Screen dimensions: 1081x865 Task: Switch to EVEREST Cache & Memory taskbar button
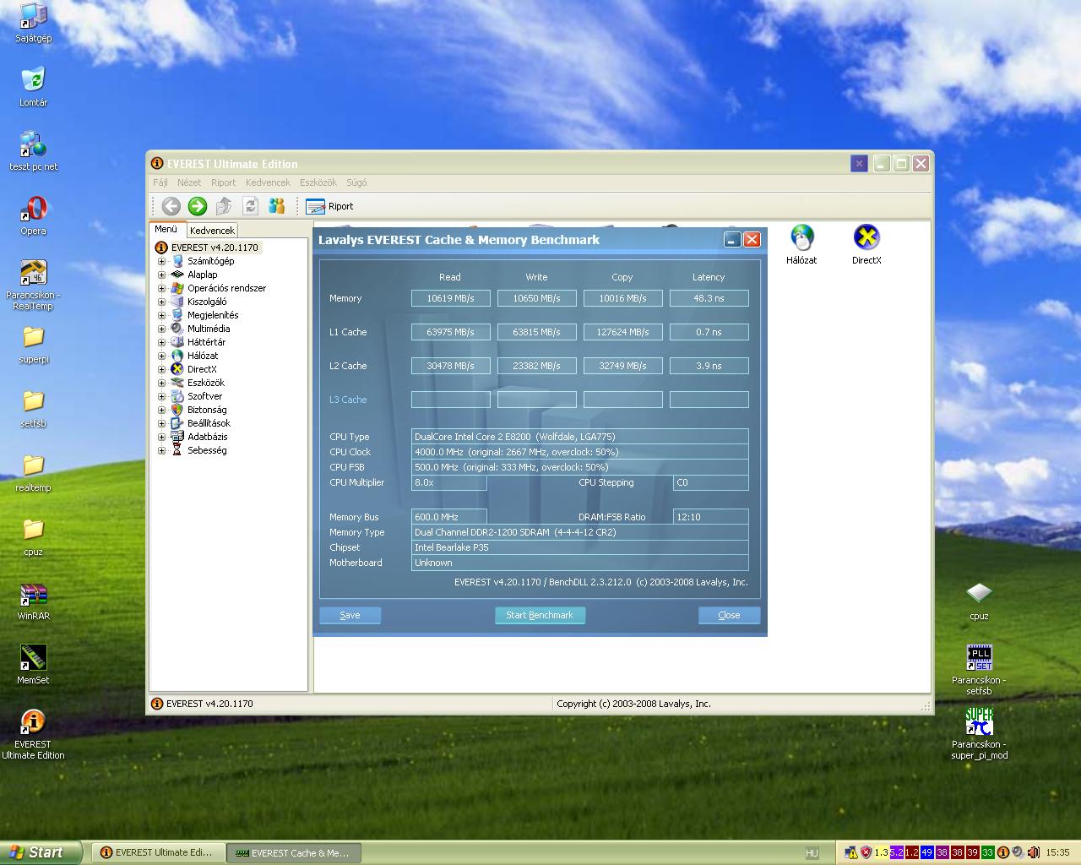click(x=293, y=852)
